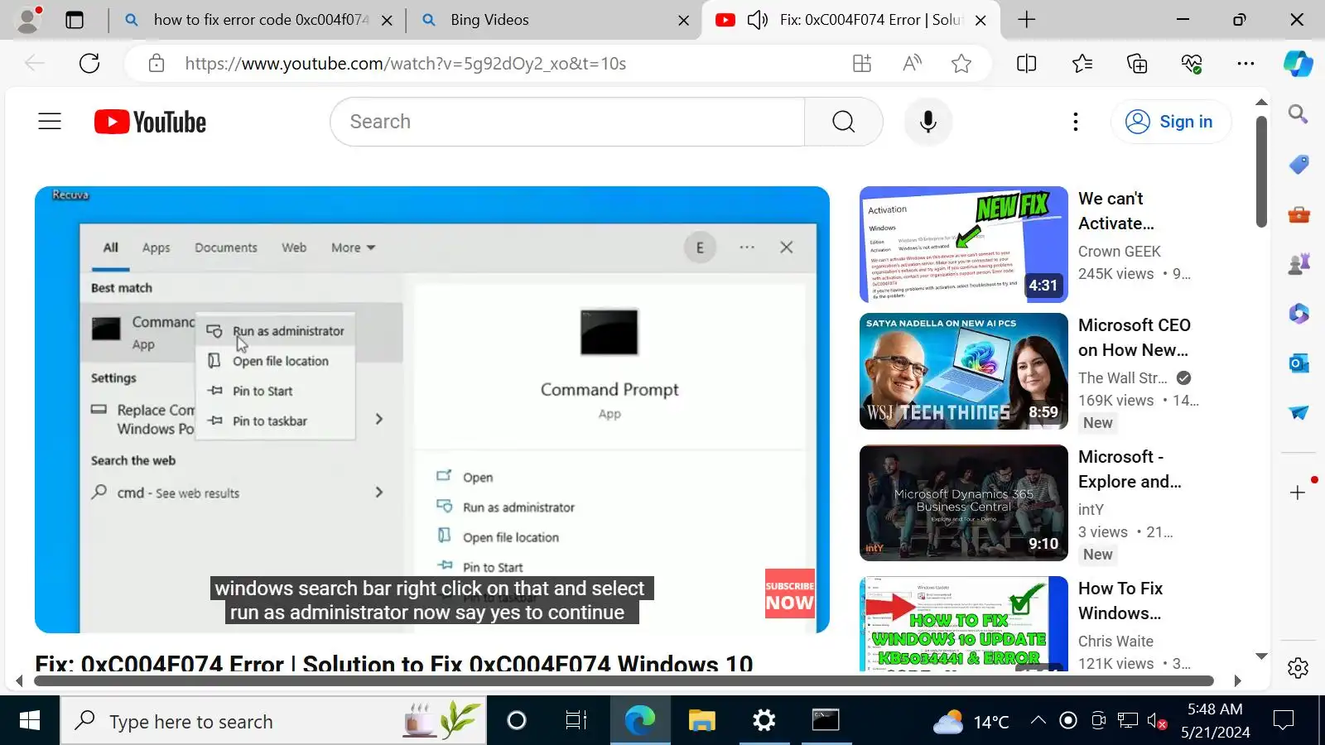The image size is (1325, 745).
Task: Open Microsoft Dynamics 365 video thumbnail
Action: pyautogui.click(x=963, y=502)
